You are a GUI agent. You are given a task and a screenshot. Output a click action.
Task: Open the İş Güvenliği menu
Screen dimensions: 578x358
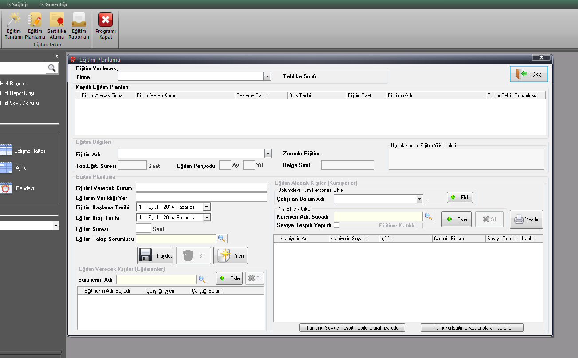54,4
